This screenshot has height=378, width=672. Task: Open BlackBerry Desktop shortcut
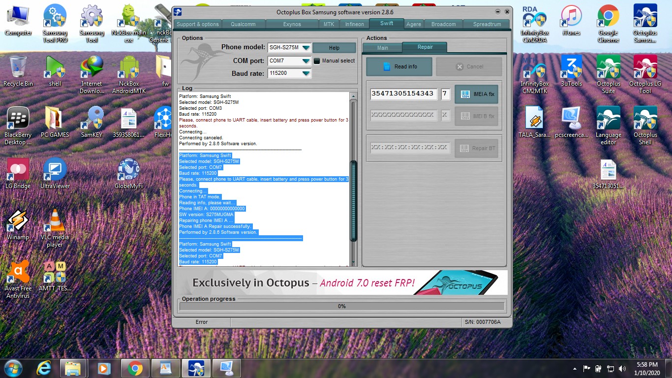pos(18,126)
